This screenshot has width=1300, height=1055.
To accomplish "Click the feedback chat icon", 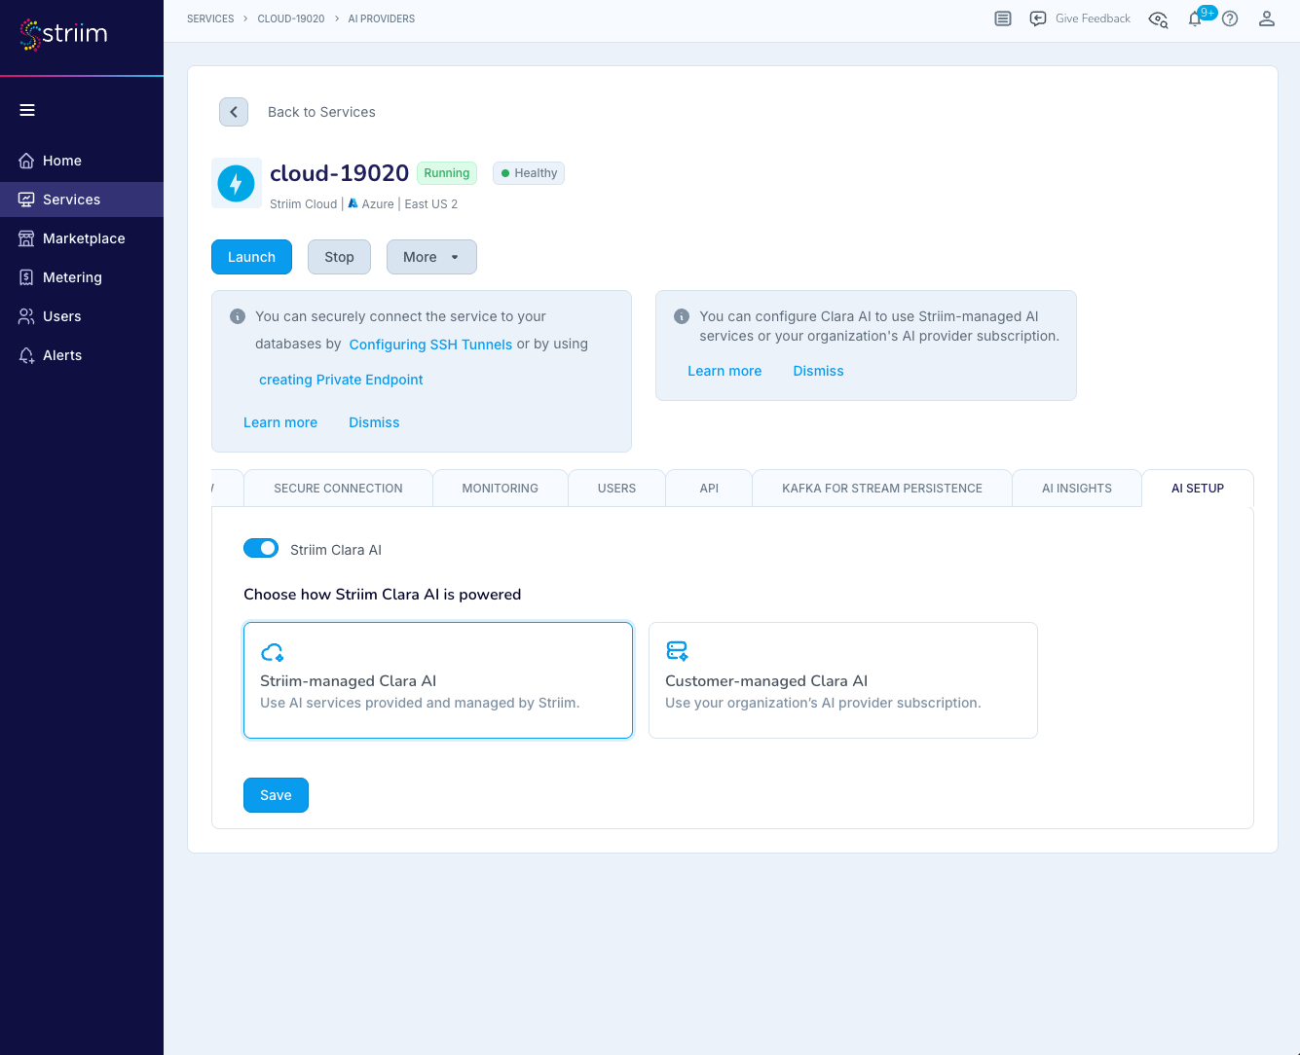I will tap(1038, 18).
